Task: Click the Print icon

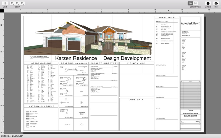Action: (x=216, y=3)
